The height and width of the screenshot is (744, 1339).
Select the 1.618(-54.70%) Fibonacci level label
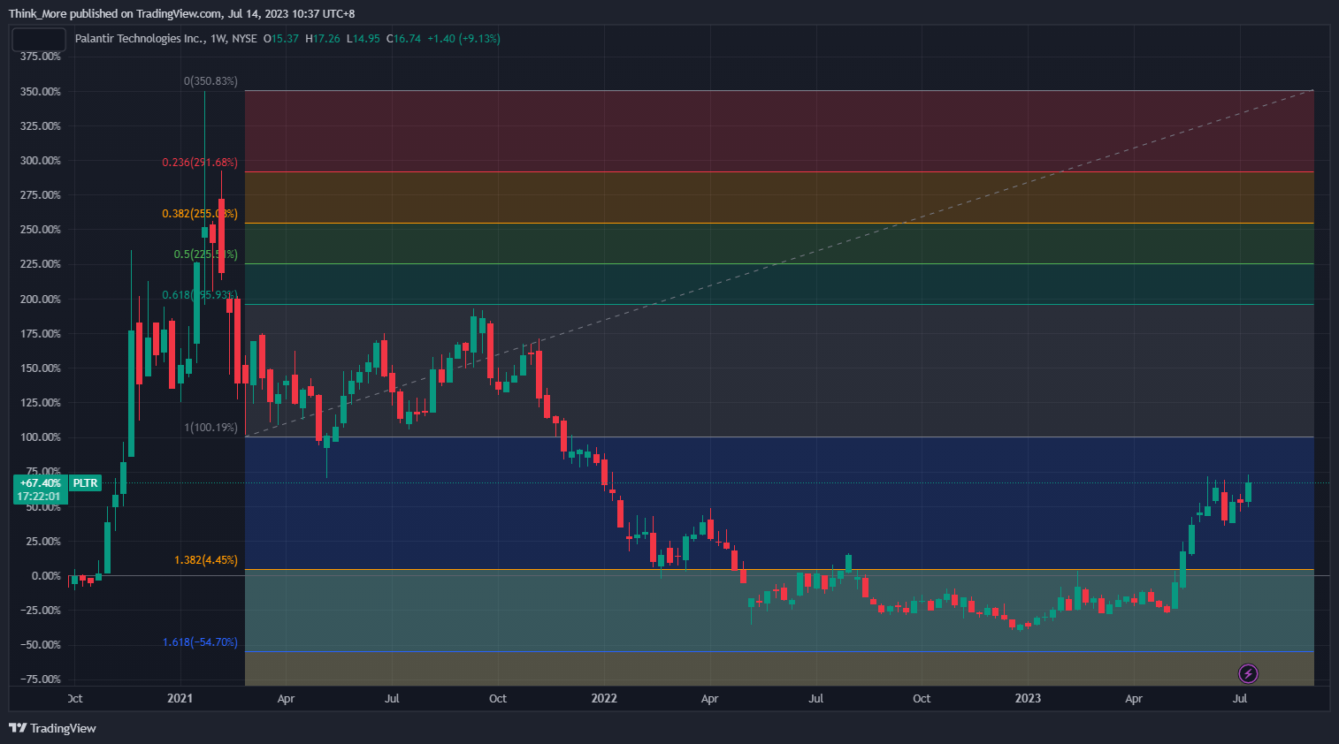(200, 642)
